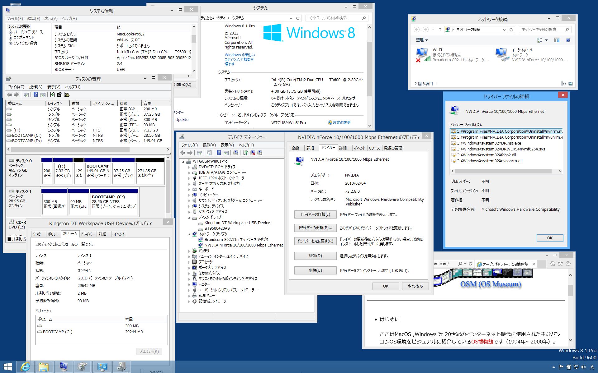Click update driver icon in Device Manager toolbar
Viewport: 598px width, 373px height.
[x=245, y=153]
